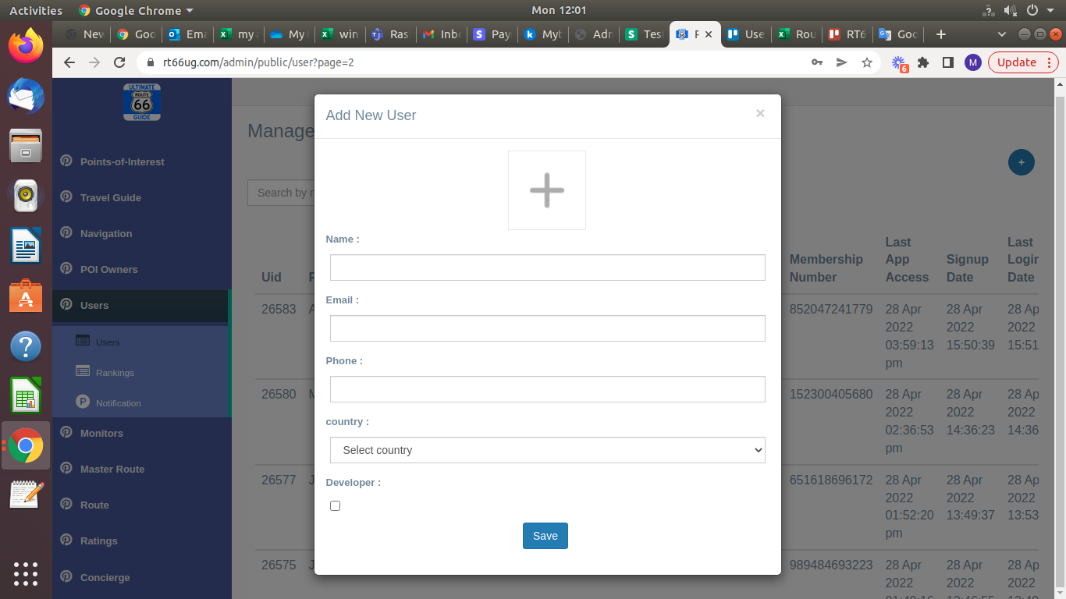Click the plus image upload placeholder
1066x599 pixels.
pyautogui.click(x=546, y=190)
